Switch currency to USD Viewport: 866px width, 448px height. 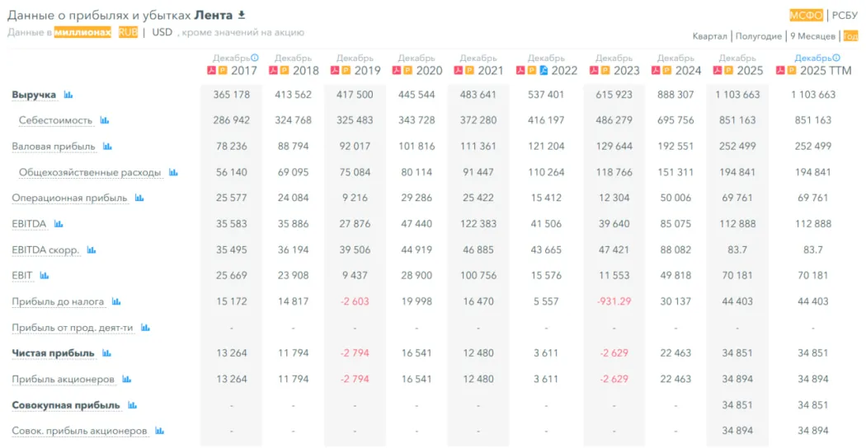tap(162, 32)
